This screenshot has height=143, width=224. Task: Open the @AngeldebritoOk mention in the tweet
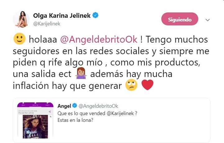(99, 39)
